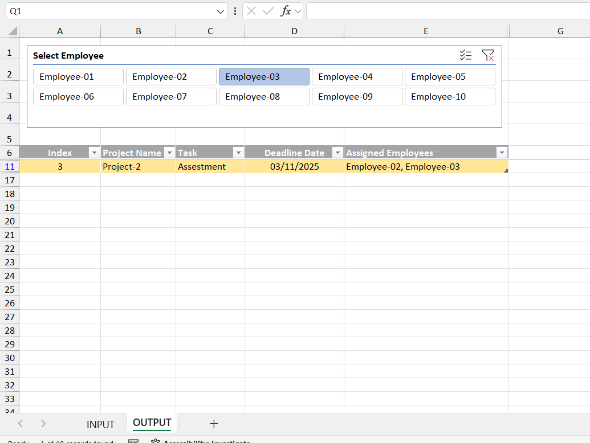Confirm entry with the checkmark icon
Viewport: 590px width, 443px height.
268,11
